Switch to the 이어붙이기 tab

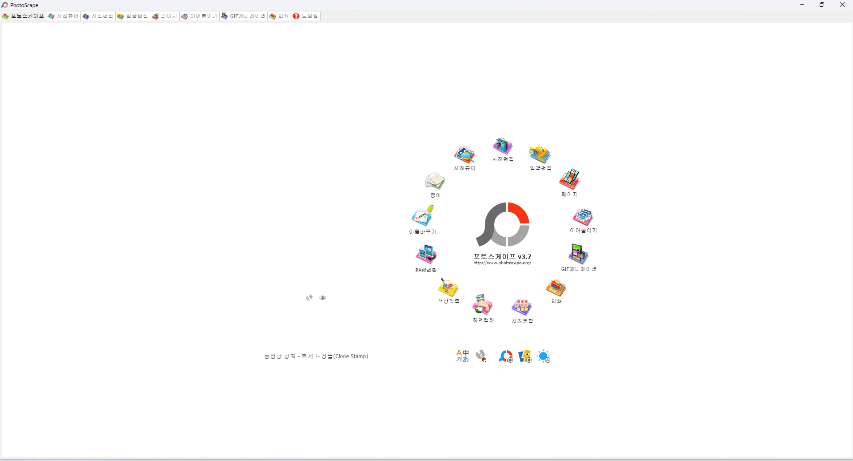(x=199, y=16)
